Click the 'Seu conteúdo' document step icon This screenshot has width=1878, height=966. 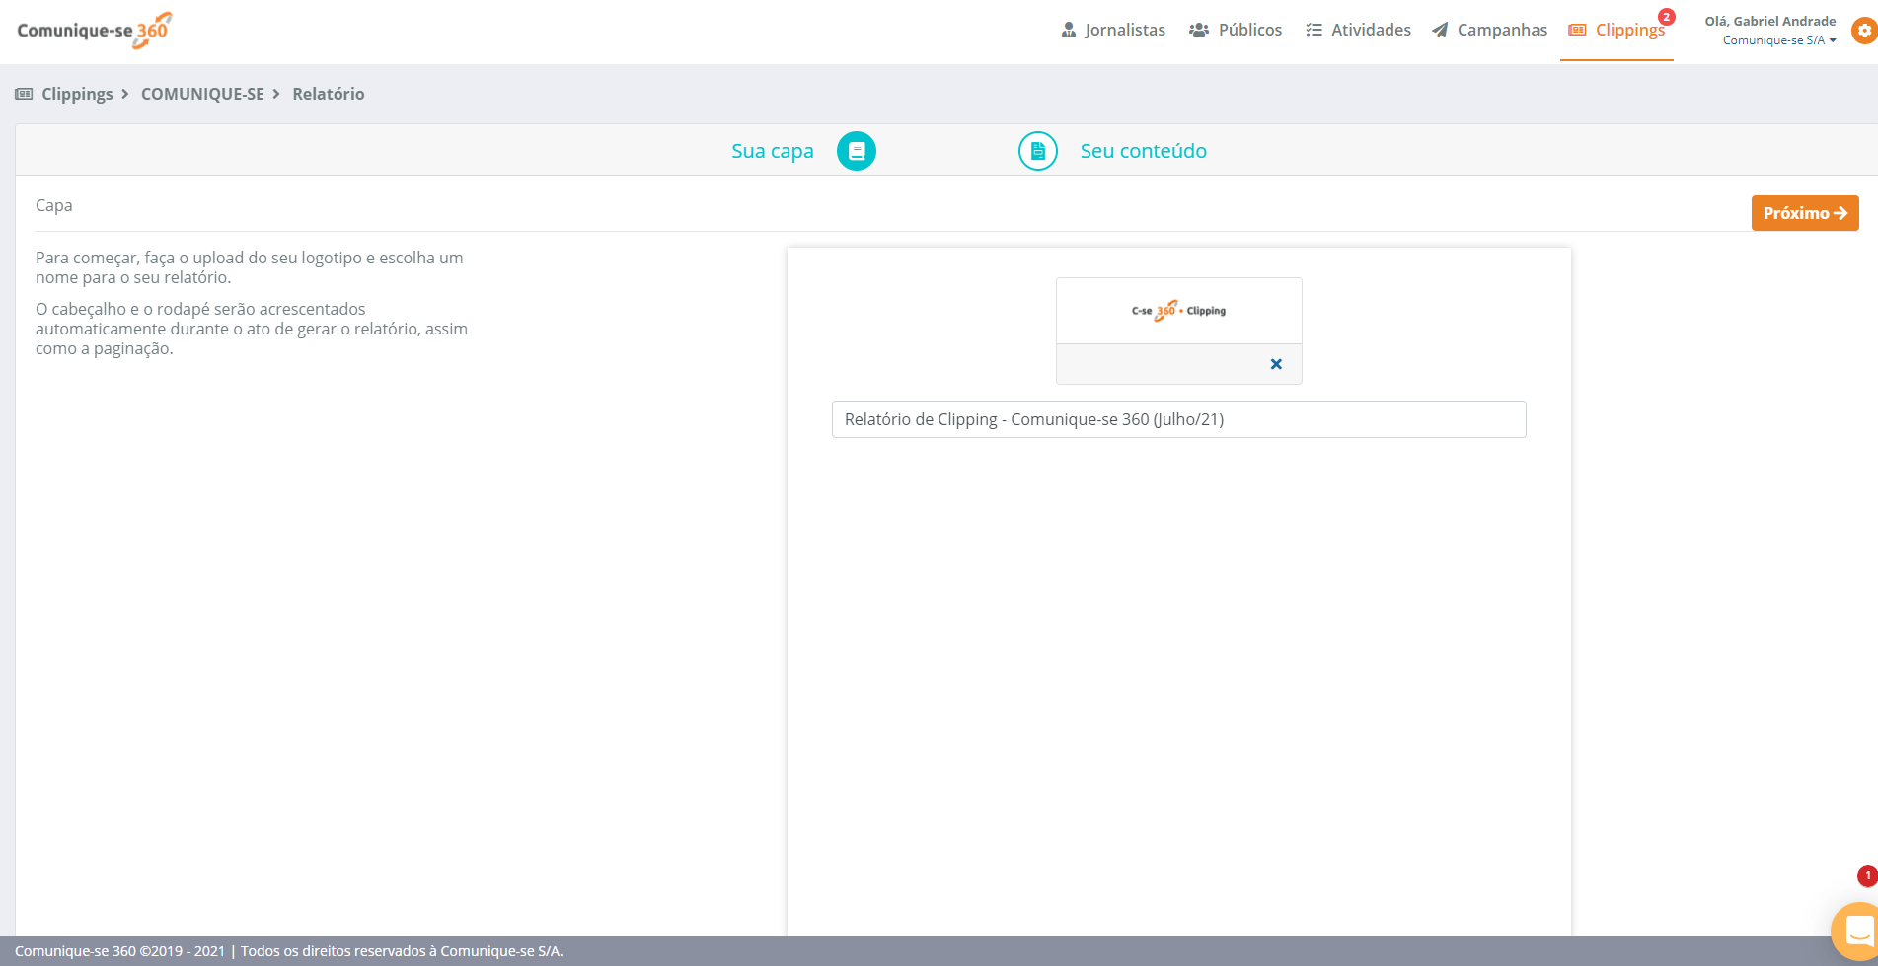[x=1036, y=151]
